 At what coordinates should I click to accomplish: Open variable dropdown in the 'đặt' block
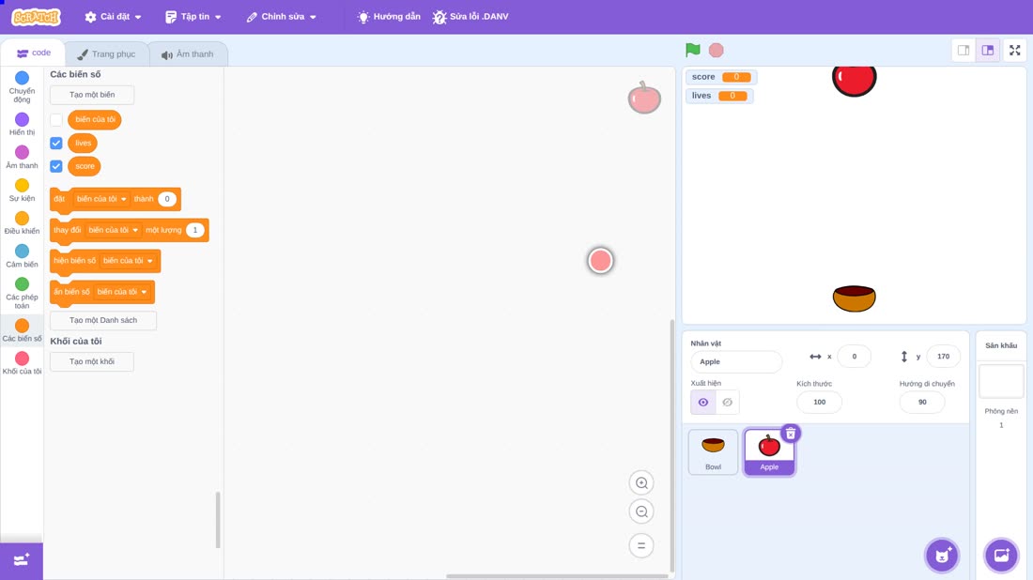pyautogui.click(x=100, y=199)
